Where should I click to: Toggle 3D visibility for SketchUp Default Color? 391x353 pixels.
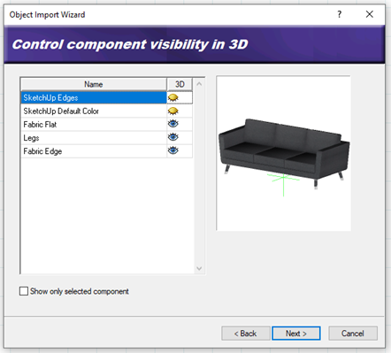coord(173,111)
